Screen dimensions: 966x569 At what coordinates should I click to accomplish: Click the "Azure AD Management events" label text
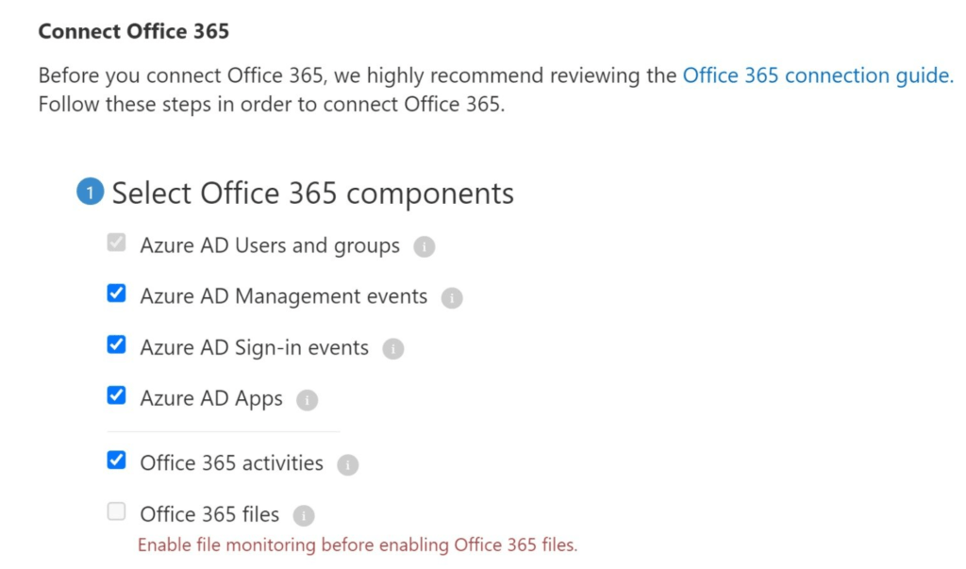pos(283,296)
